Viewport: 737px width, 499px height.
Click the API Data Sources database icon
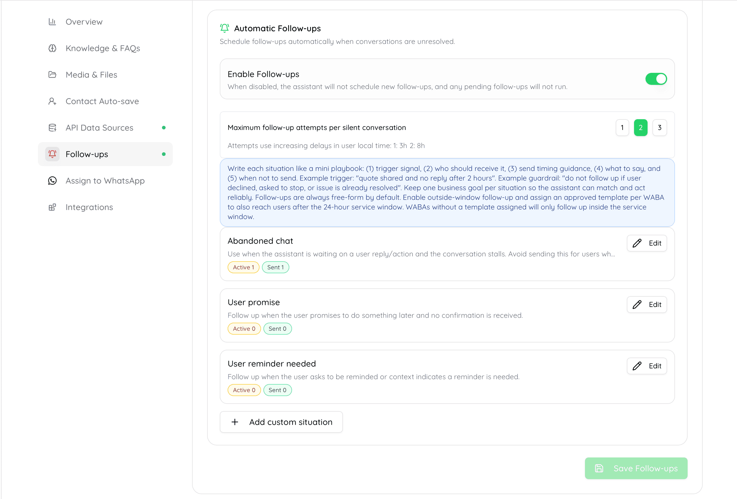[52, 128]
